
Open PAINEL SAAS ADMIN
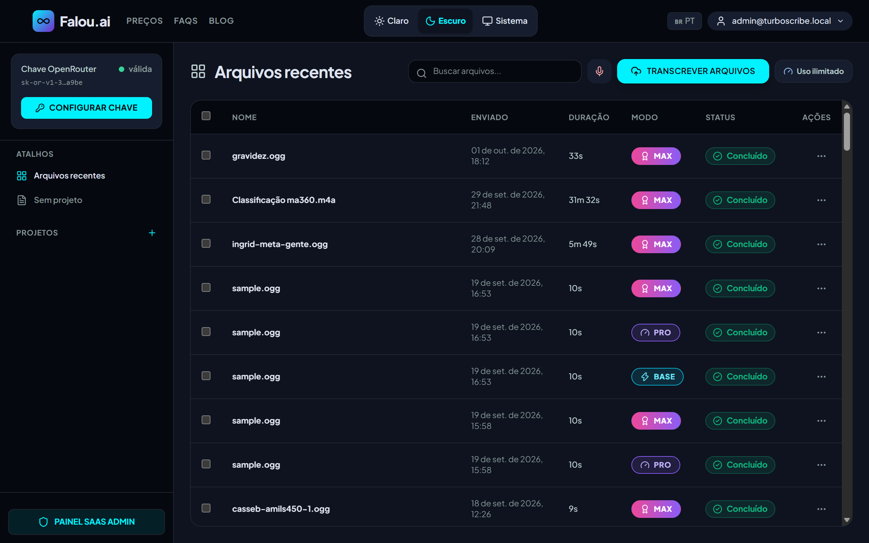(x=86, y=522)
